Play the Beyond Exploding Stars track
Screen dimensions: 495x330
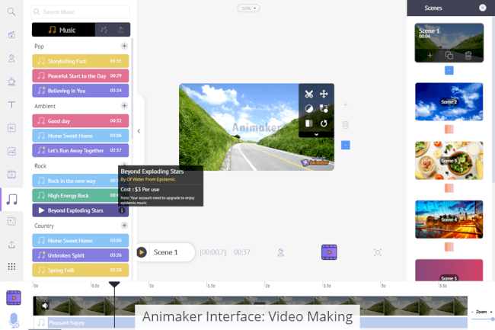click(41, 210)
